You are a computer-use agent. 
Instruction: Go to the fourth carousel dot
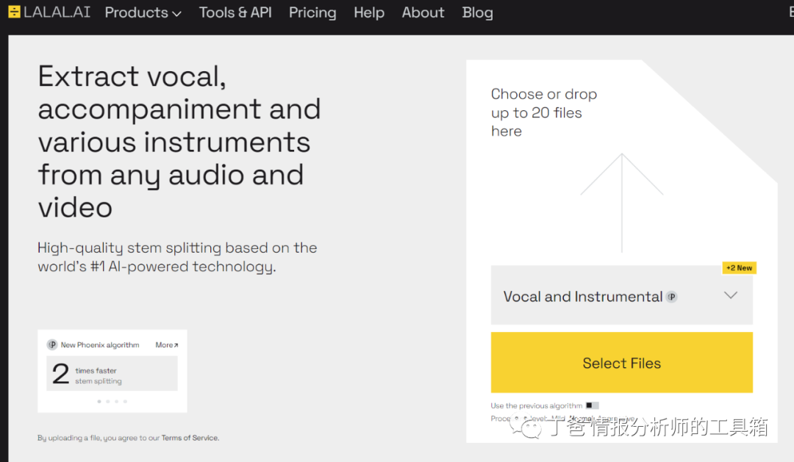pos(125,402)
